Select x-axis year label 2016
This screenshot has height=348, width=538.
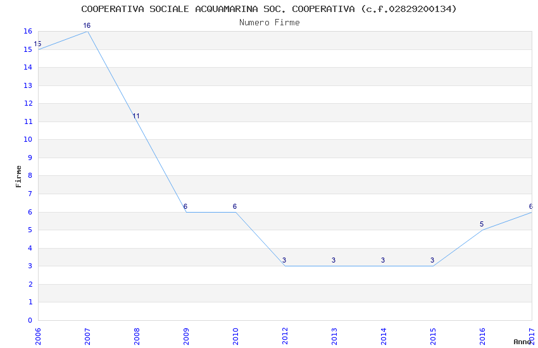(482, 337)
